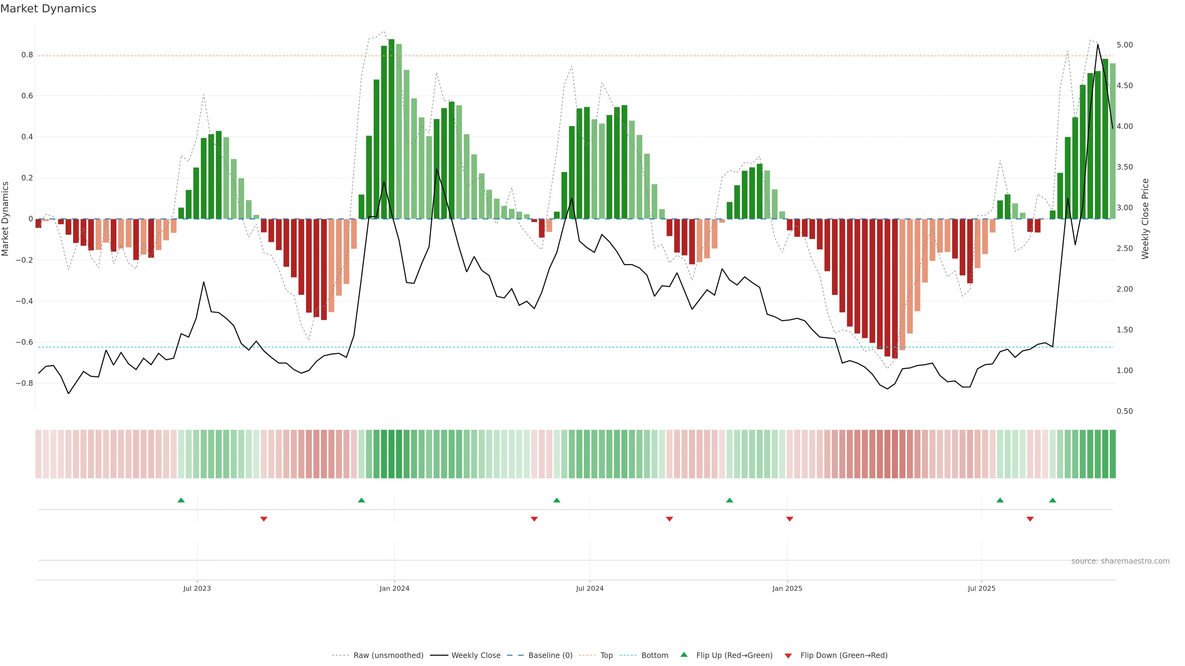
Task: Toggle the Weekly Close legend entry
Action: (x=476, y=656)
